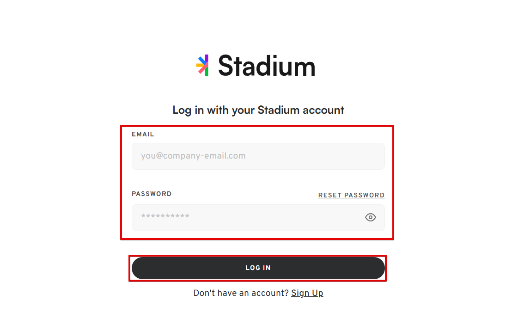The height and width of the screenshot is (325, 518).
Task: Focus the Password input field
Action: tap(258, 218)
